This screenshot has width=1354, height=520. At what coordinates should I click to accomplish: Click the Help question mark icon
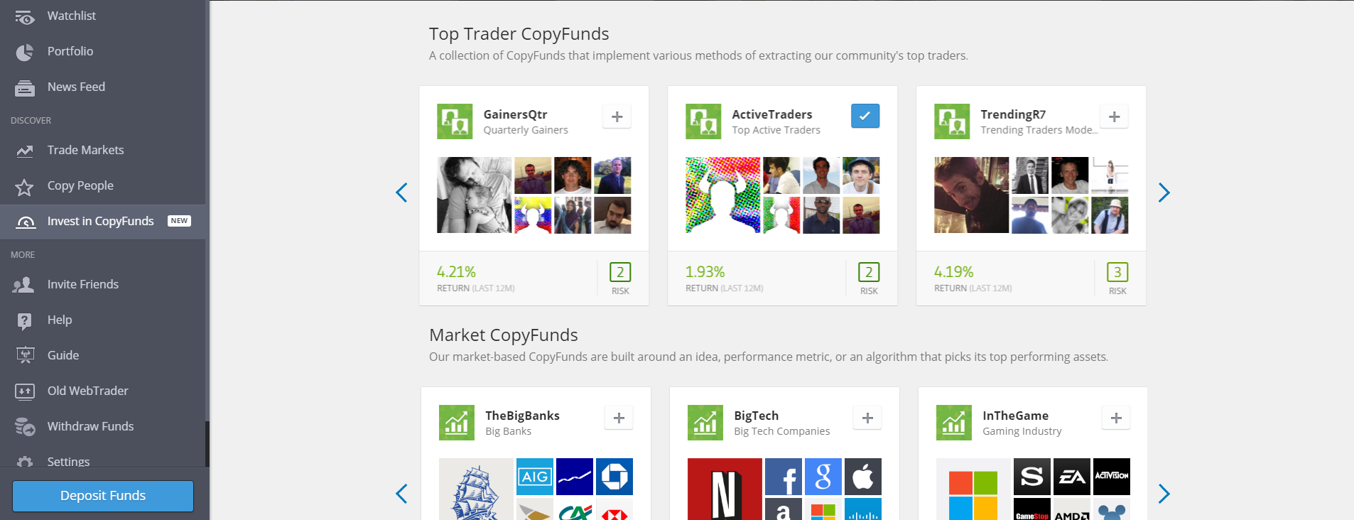(25, 321)
